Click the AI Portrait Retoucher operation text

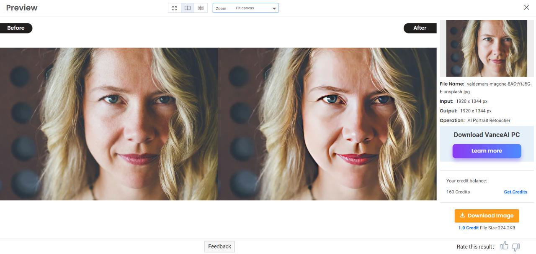coord(489,120)
